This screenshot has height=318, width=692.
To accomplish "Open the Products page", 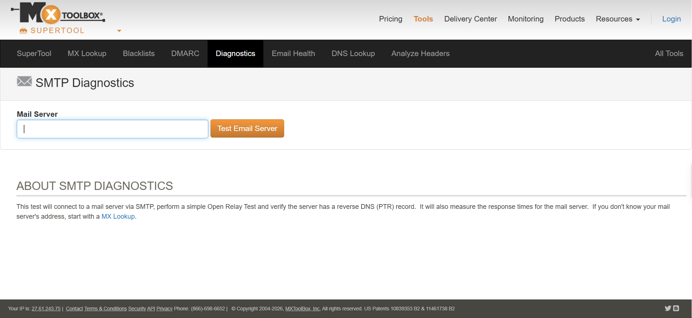I will (570, 19).
